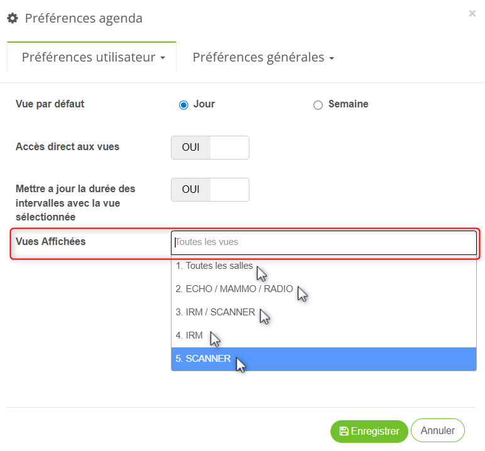Click the Vues Affichées search field
Screen dimensions: 485x451
coord(324,242)
